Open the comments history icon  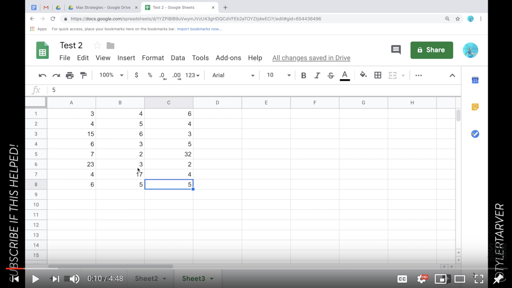pos(396,50)
